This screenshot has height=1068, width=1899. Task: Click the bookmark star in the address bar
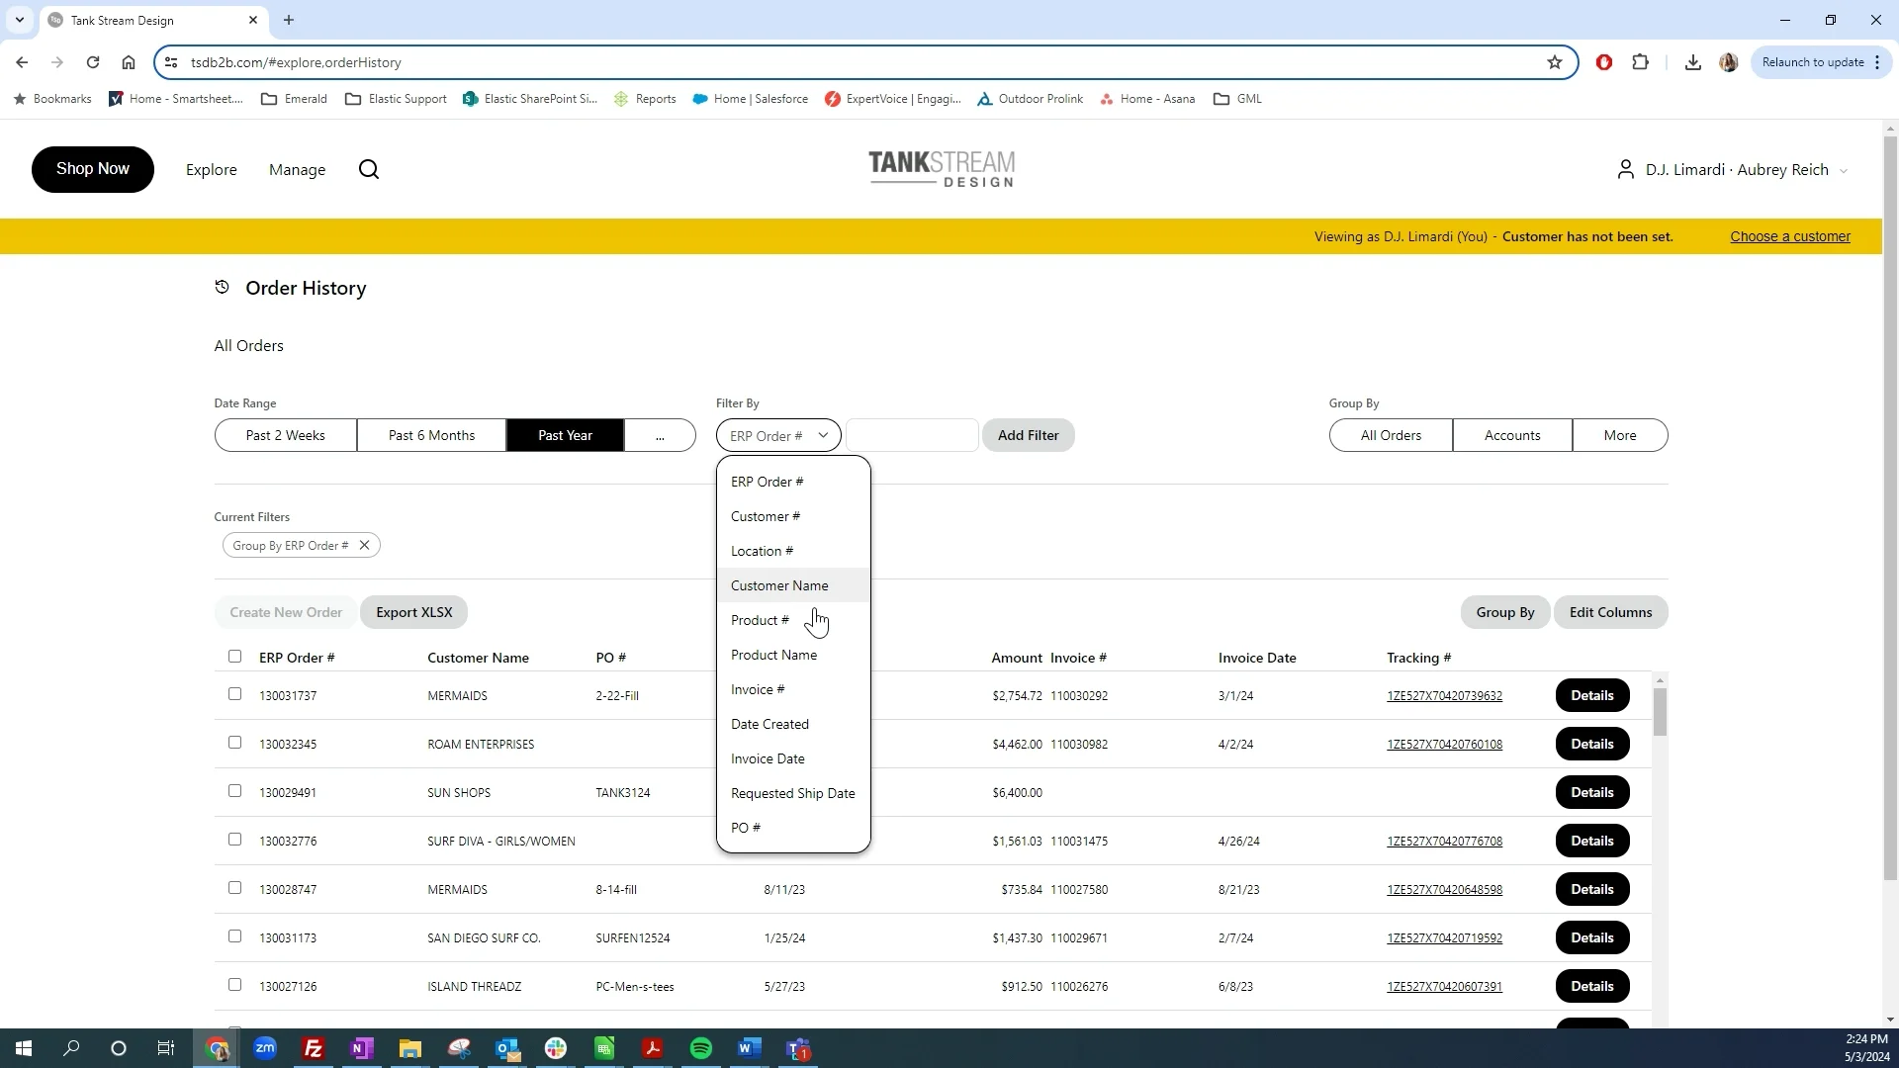pos(1555,61)
